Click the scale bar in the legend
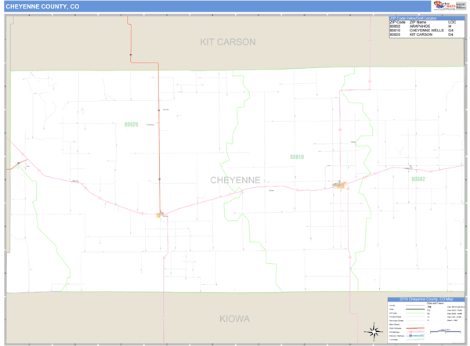 (445, 331)
